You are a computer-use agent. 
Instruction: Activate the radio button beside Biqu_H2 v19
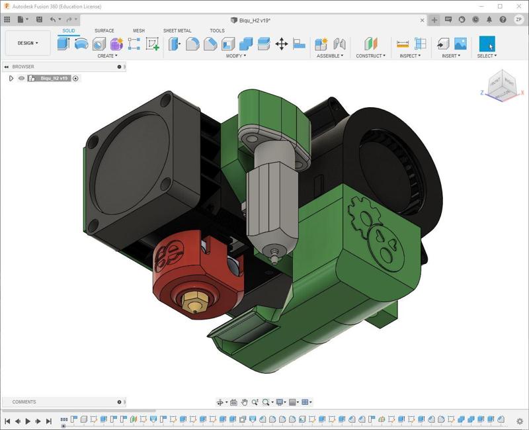click(75, 78)
